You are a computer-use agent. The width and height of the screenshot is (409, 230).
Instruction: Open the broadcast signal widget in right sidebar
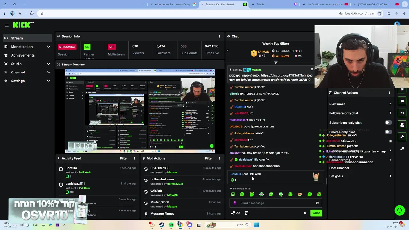[402, 113]
